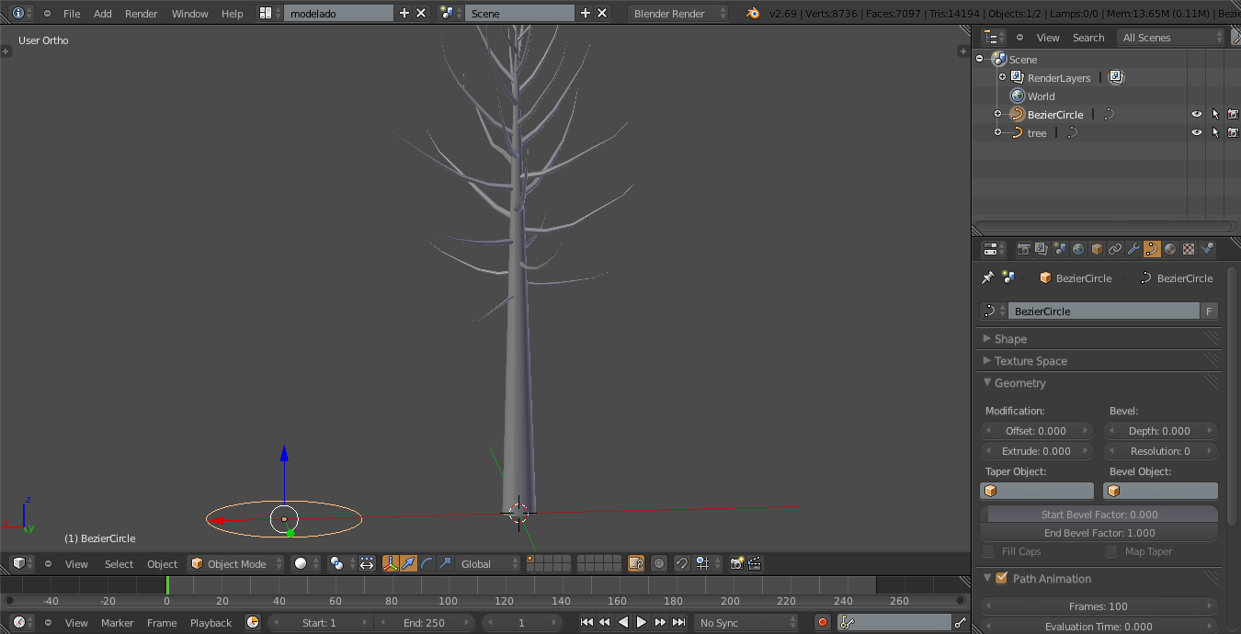The image size is (1241, 634).
Task: Open the Window menu
Action: tap(190, 13)
